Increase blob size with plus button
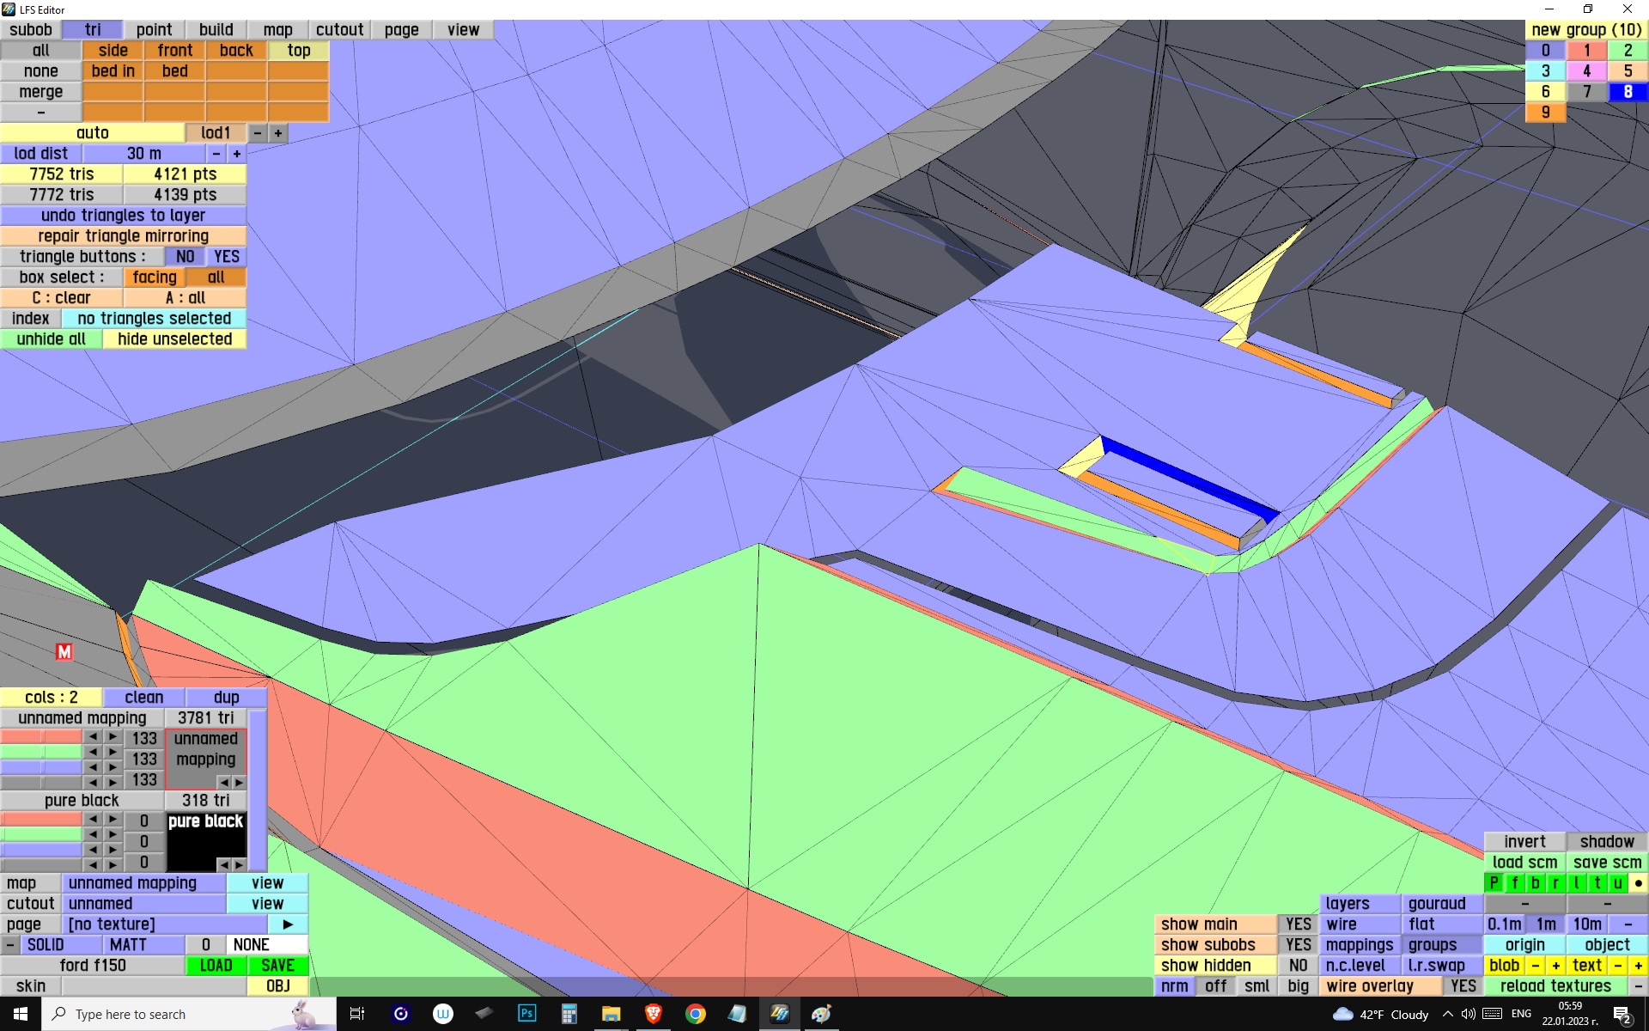 [x=1555, y=966]
